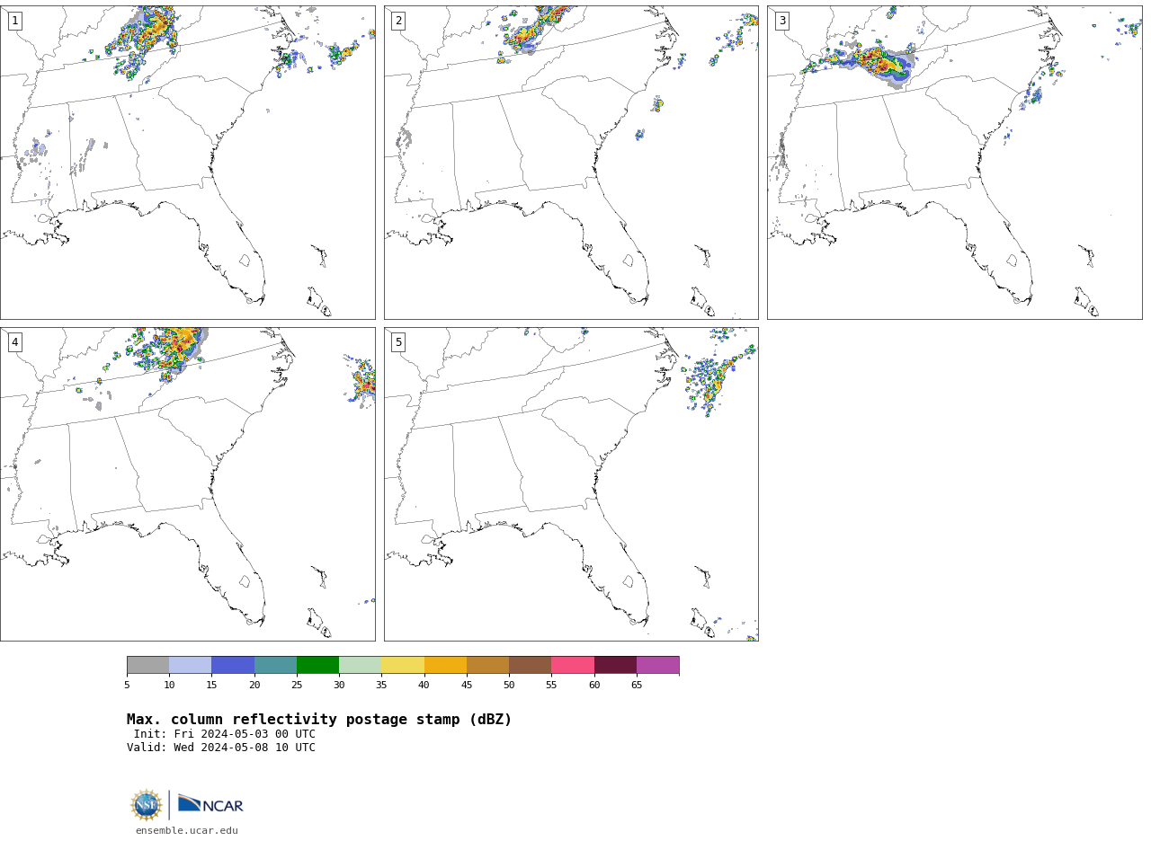Open ensemble member 1 reflectivity map
1151x841 pixels.
point(188,163)
